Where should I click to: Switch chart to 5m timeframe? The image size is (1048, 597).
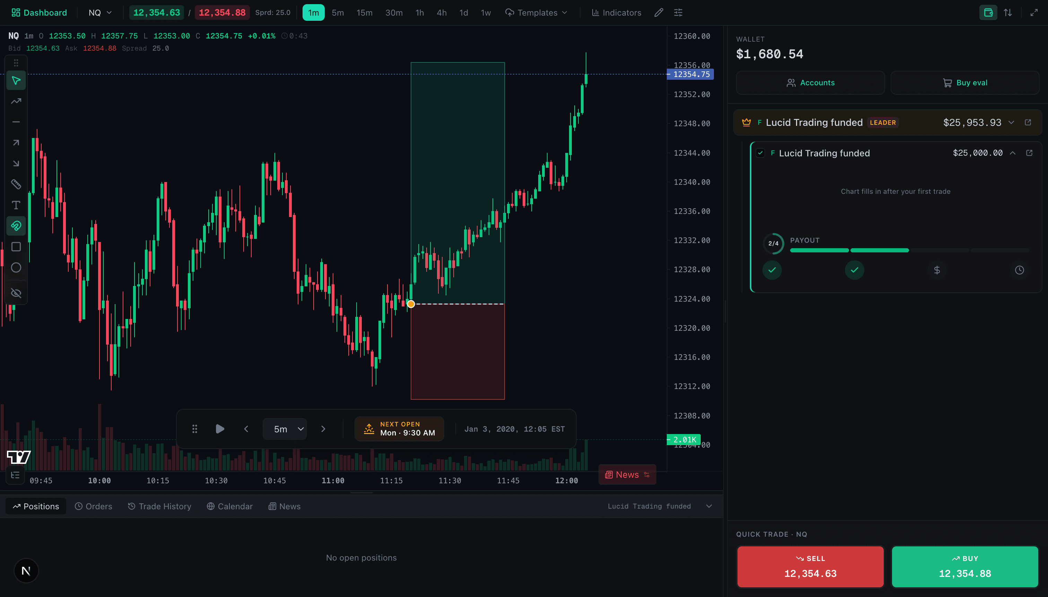338,13
